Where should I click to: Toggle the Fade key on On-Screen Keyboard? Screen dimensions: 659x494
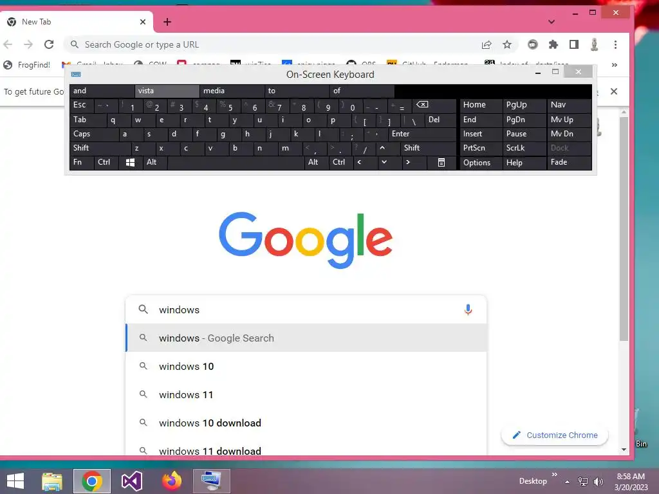(569, 162)
